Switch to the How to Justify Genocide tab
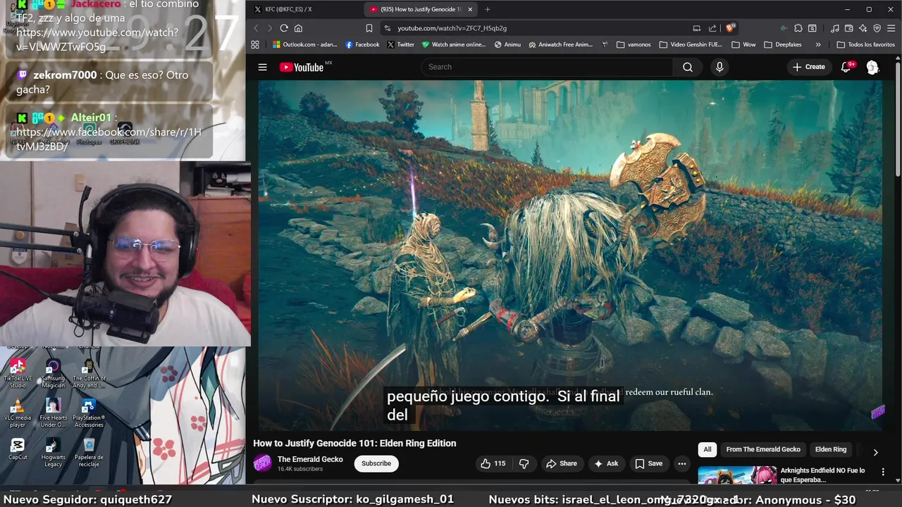 pyautogui.click(x=421, y=9)
